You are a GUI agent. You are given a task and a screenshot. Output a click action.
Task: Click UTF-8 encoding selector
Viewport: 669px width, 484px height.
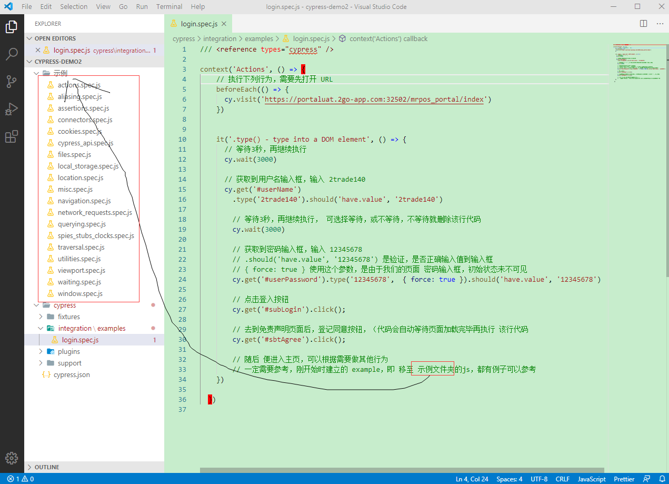click(539, 479)
